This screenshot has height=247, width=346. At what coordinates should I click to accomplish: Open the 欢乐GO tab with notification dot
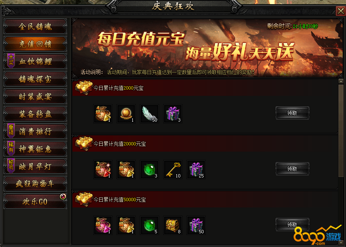[x=35, y=201]
